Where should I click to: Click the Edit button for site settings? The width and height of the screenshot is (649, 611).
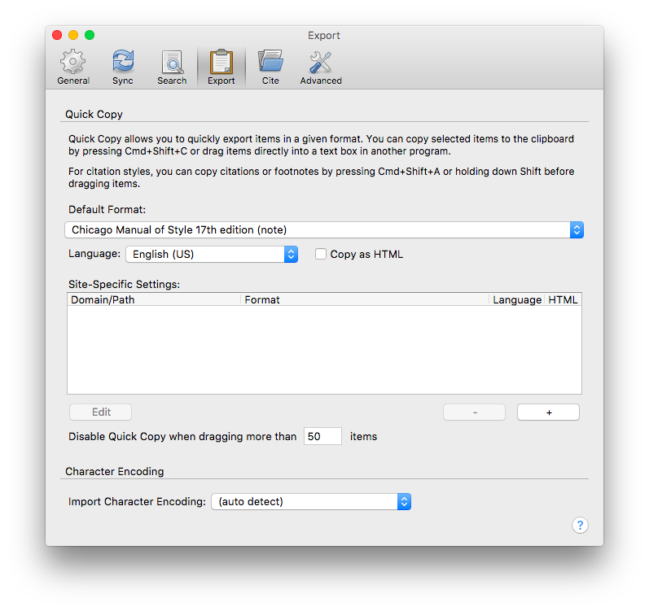(x=101, y=412)
